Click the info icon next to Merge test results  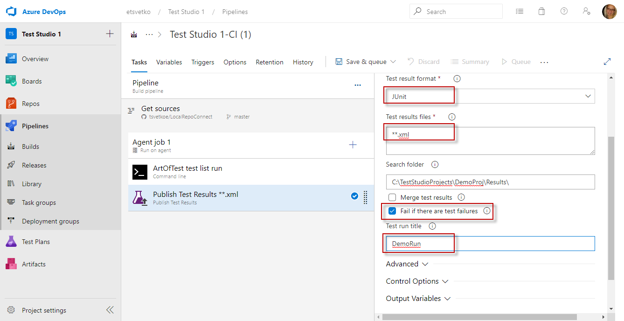click(x=461, y=197)
